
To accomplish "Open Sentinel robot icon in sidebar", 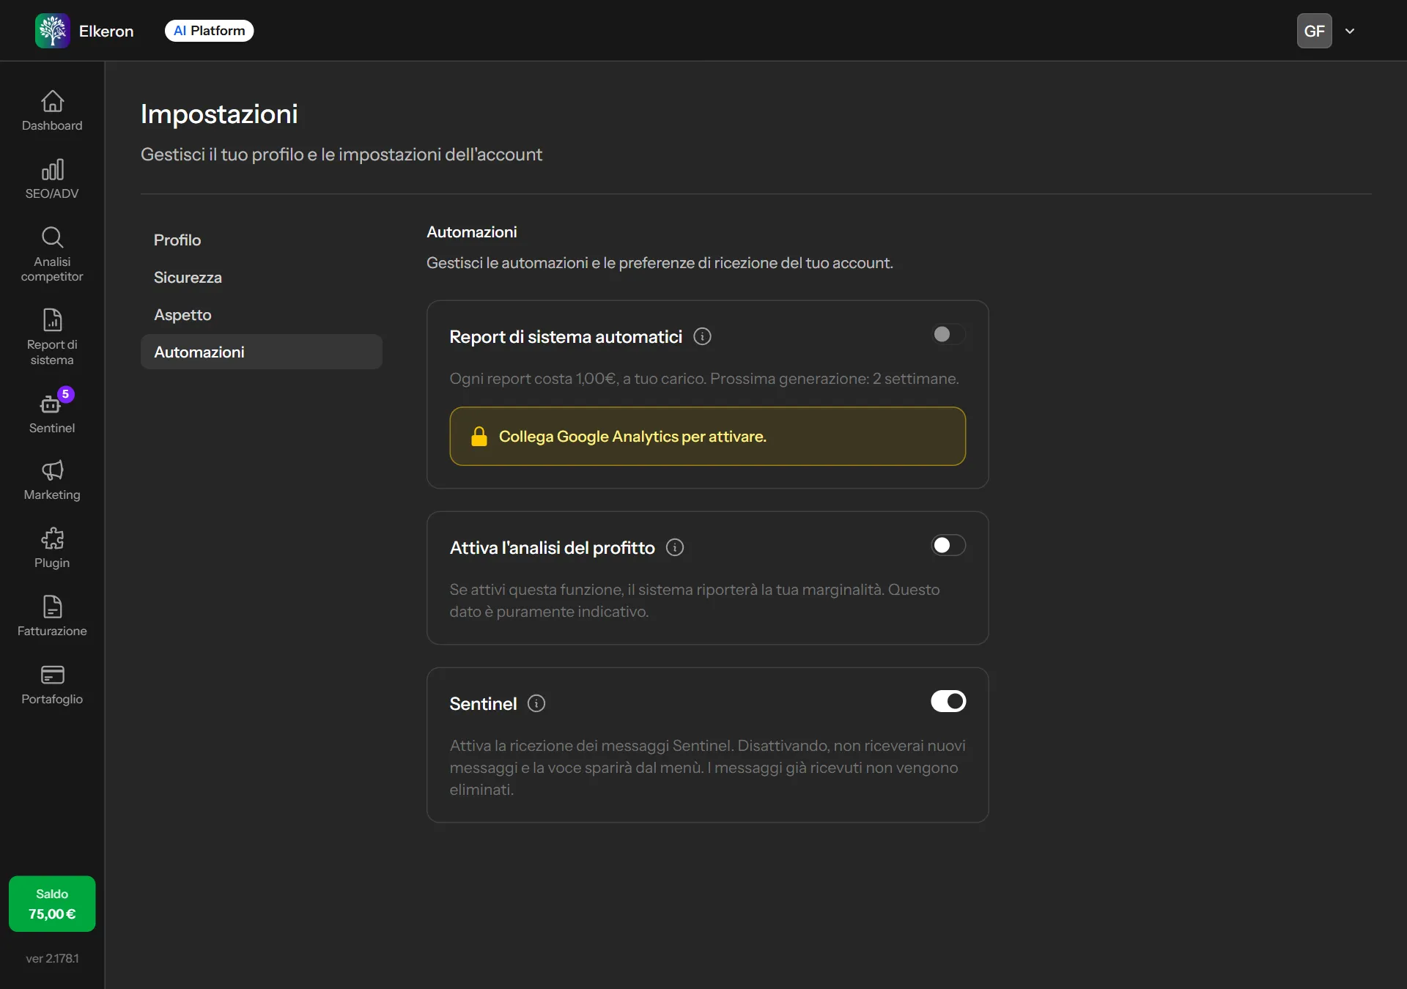I will tap(51, 404).
